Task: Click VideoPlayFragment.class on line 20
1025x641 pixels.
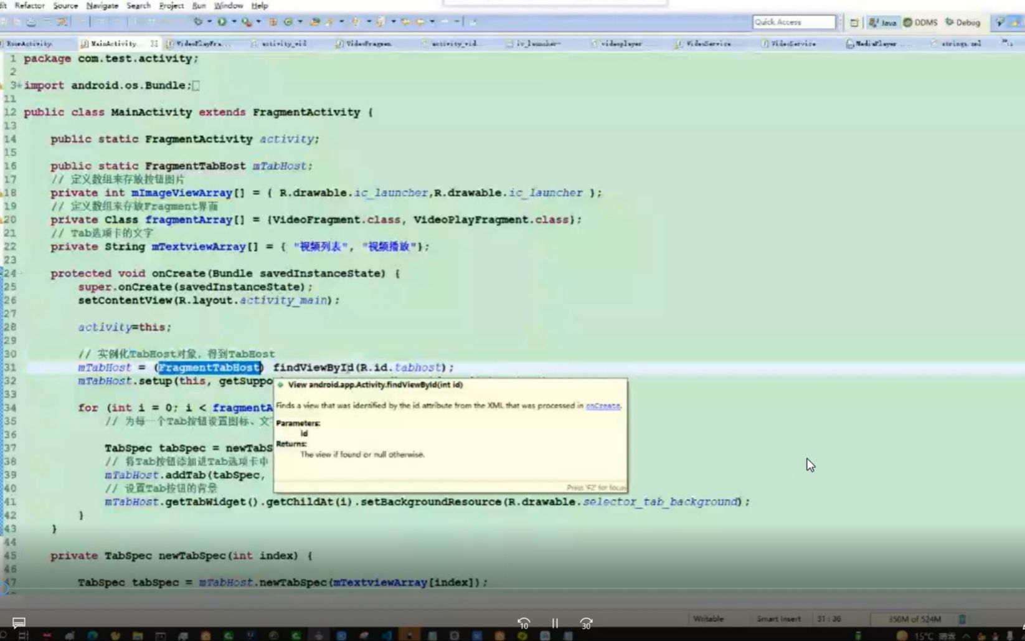Action: 491,219
